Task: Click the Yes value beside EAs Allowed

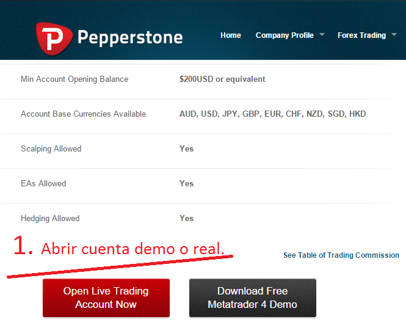Action: coord(186,184)
